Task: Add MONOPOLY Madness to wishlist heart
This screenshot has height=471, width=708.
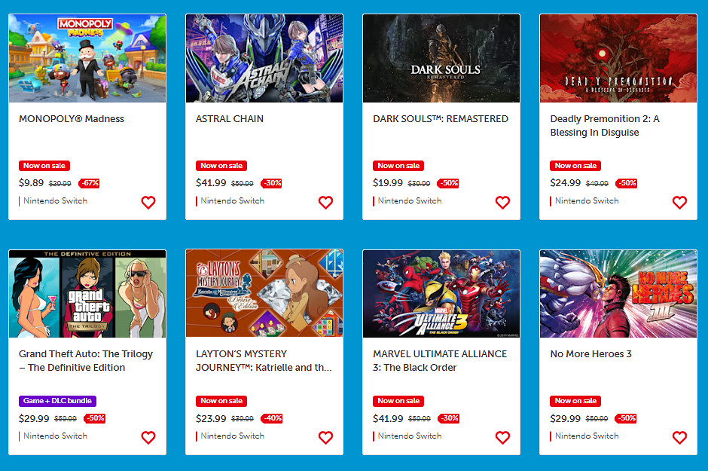Action: 148,202
